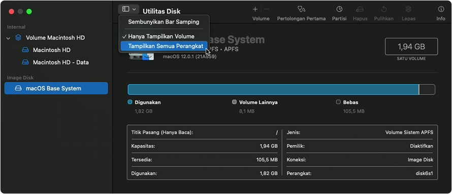Click the macOS Base System drive icon
Viewport: 452px width, 194px height.
click(x=18, y=88)
